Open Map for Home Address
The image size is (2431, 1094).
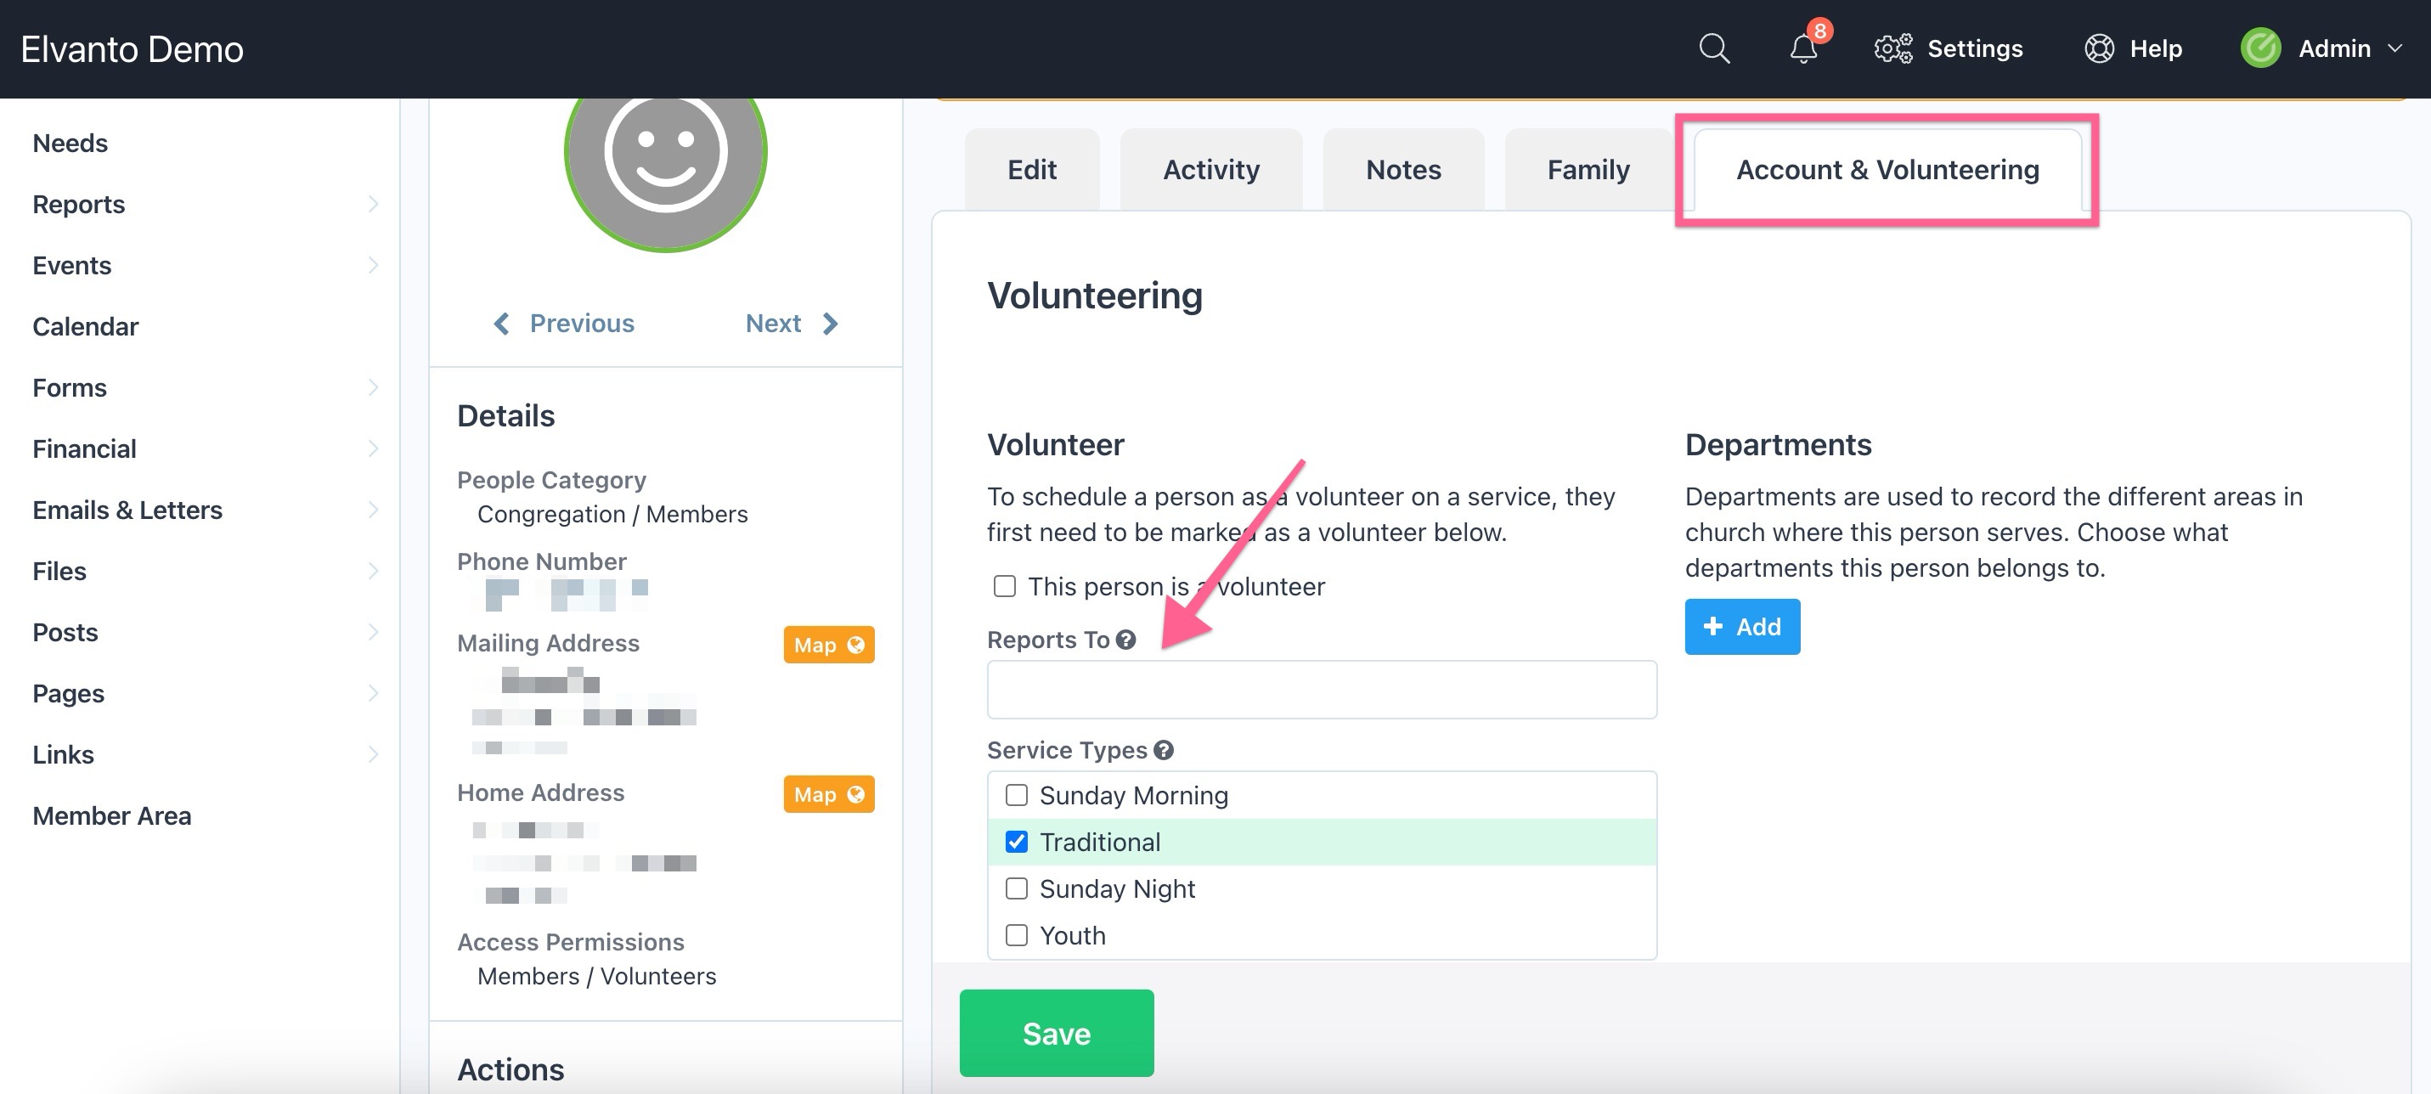(828, 795)
